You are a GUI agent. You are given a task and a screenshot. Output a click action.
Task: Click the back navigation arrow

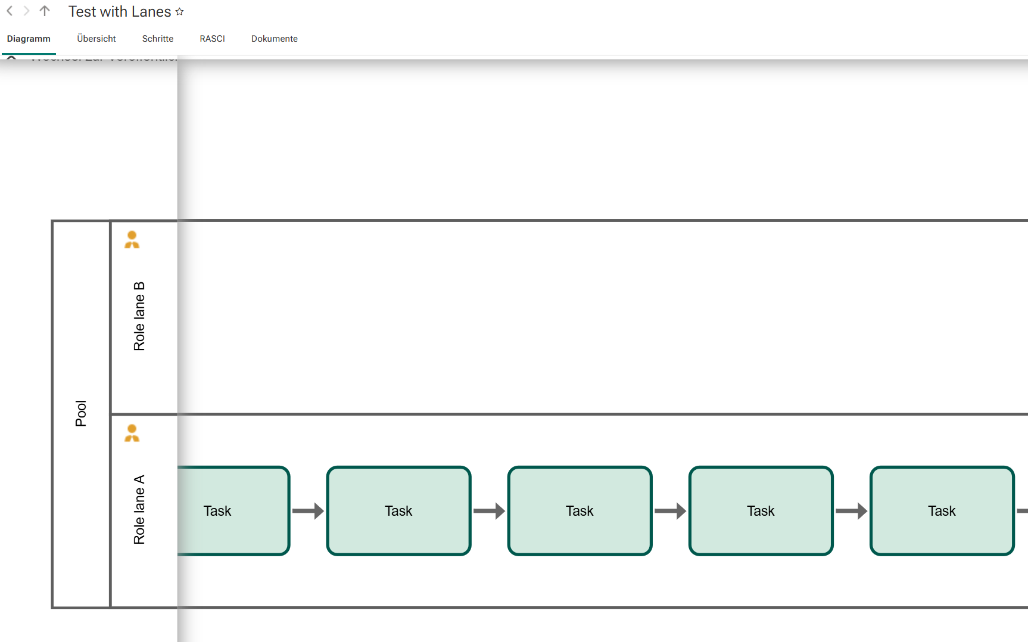(x=10, y=11)
